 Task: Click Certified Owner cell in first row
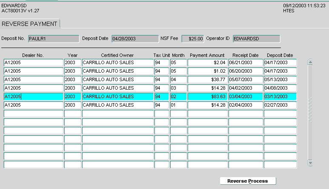click(x=117, y=62)
